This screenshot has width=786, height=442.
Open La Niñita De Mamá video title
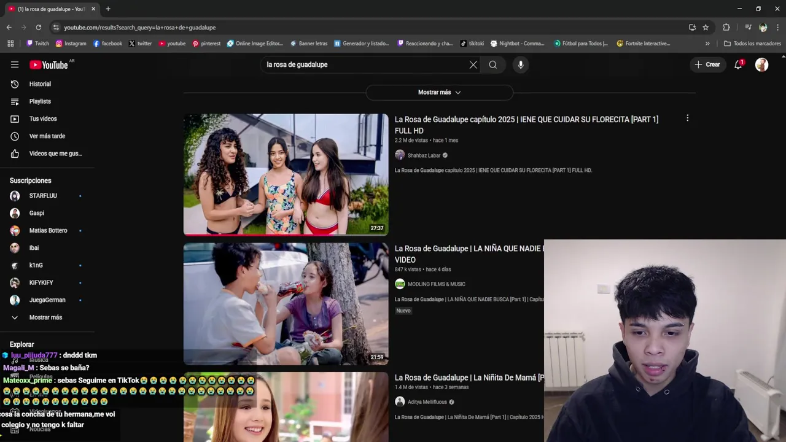pos(469,378)
